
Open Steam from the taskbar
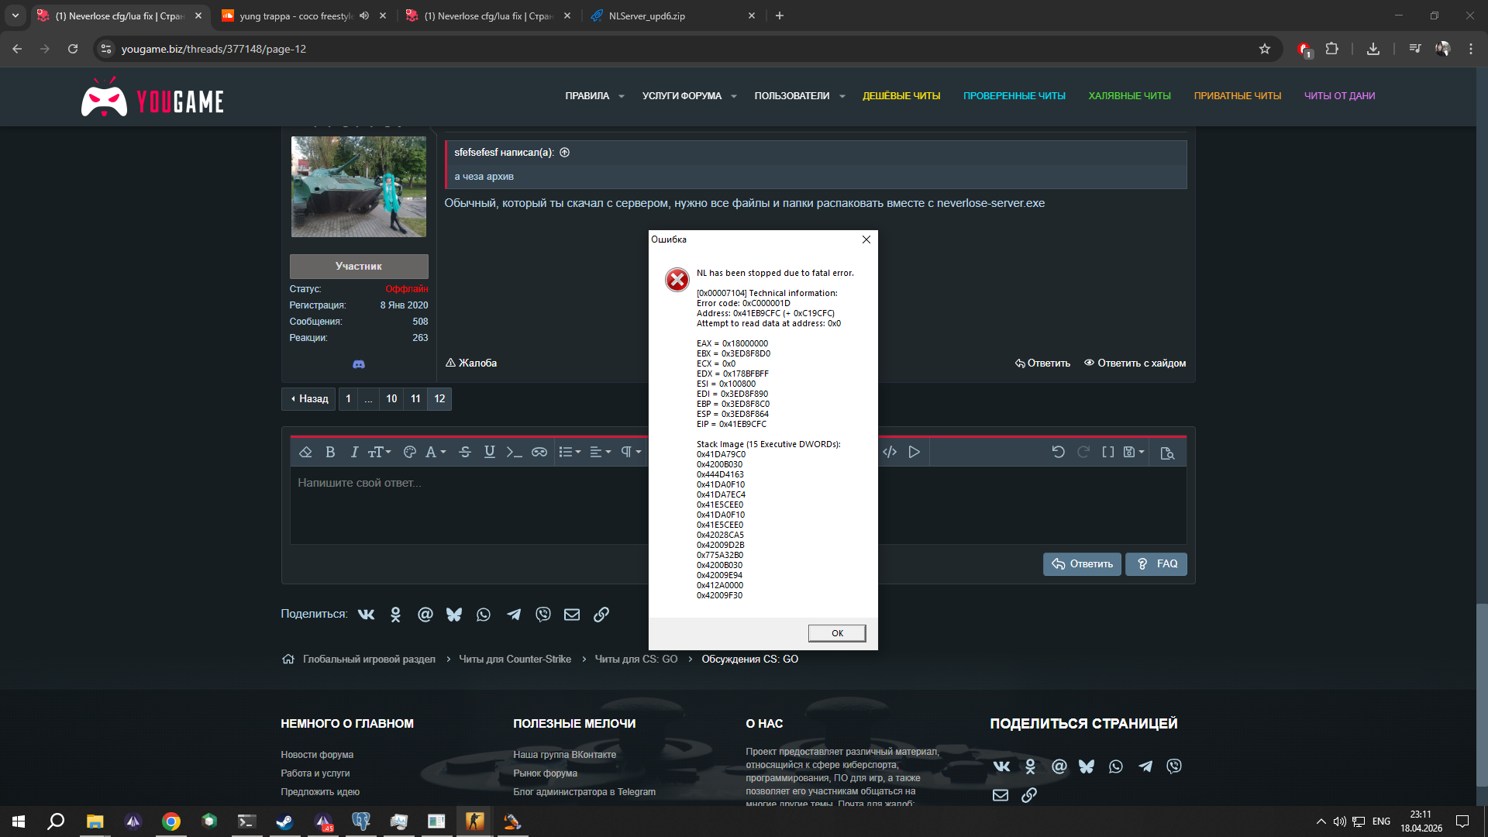[284, 821]
